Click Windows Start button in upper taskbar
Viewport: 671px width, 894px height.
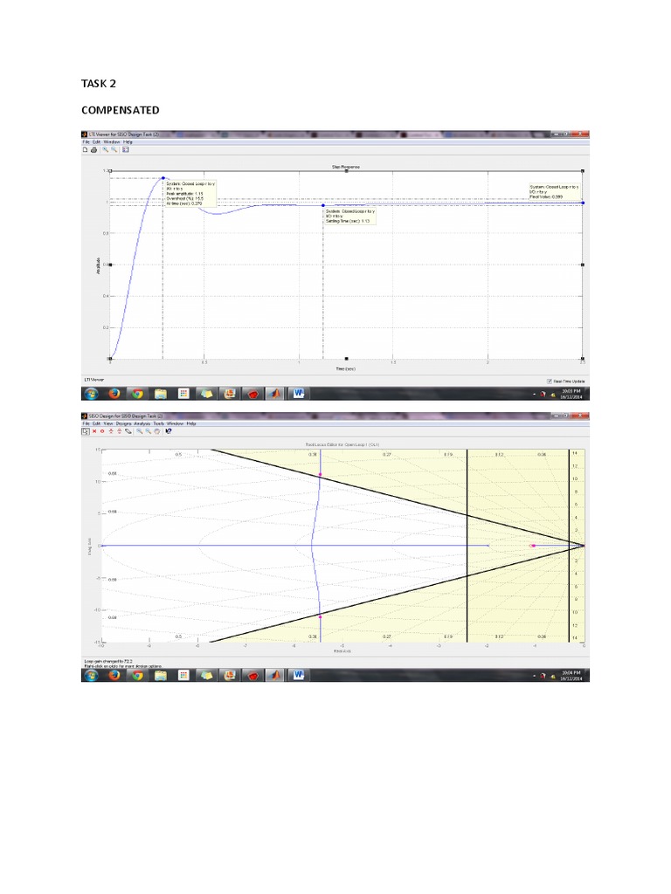pos(91,394)
